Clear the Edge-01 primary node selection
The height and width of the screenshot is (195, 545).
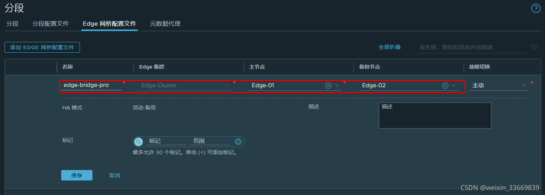click(328, 86)
